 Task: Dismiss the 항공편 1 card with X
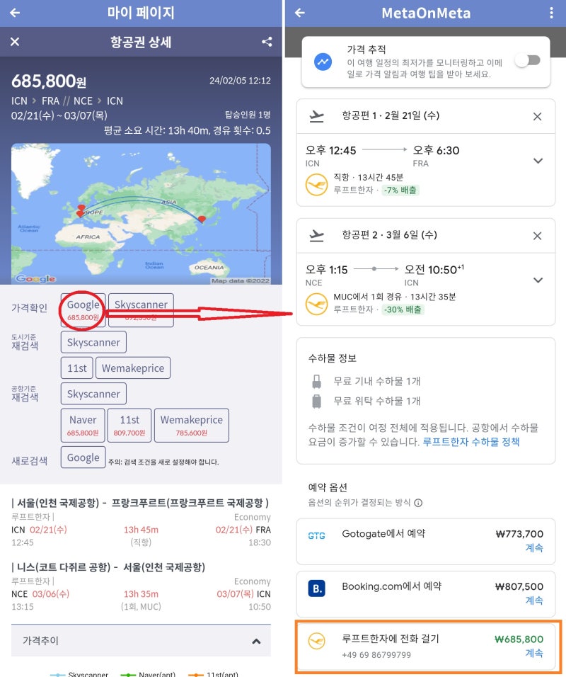pyautogui.click(x=538, y=116)
